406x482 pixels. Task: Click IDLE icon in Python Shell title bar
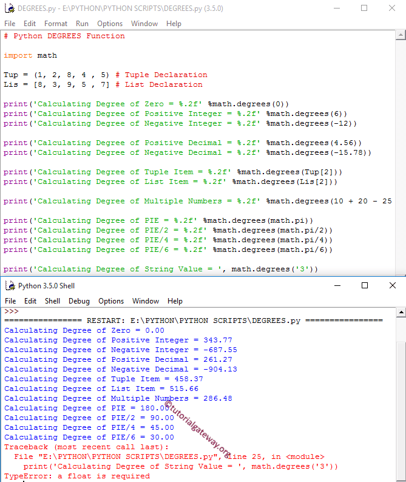(10, 285)
